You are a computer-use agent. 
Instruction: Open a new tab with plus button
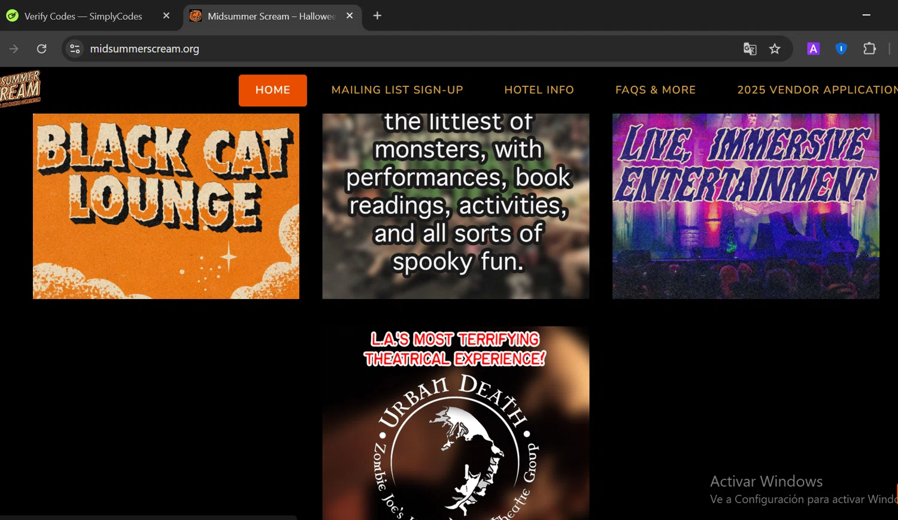pyautogui.click(x=377, y=16)
